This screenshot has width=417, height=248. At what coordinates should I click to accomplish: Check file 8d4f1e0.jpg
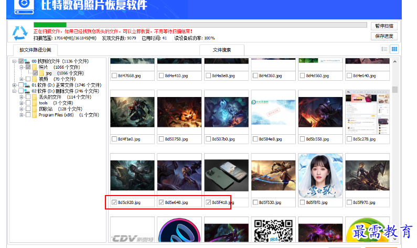click(114, 139)
